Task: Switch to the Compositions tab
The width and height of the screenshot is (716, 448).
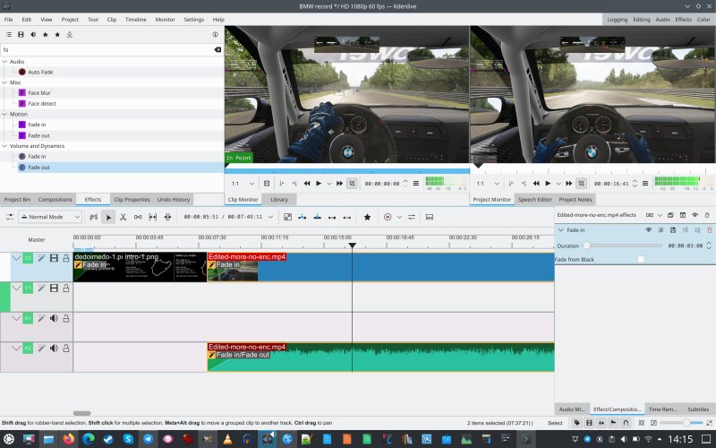Action: click(55, 199)
